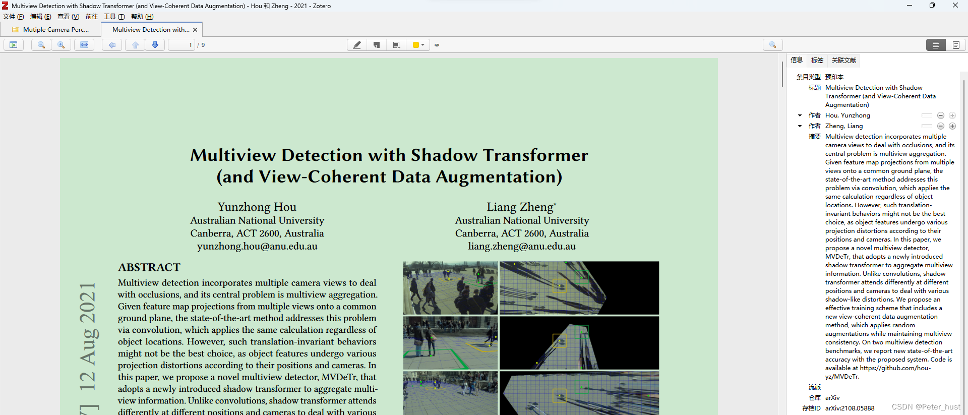This screenshot has width=968, height=415.
Task: Add an author after Zheng, Liang
Action: coord(952,126)
